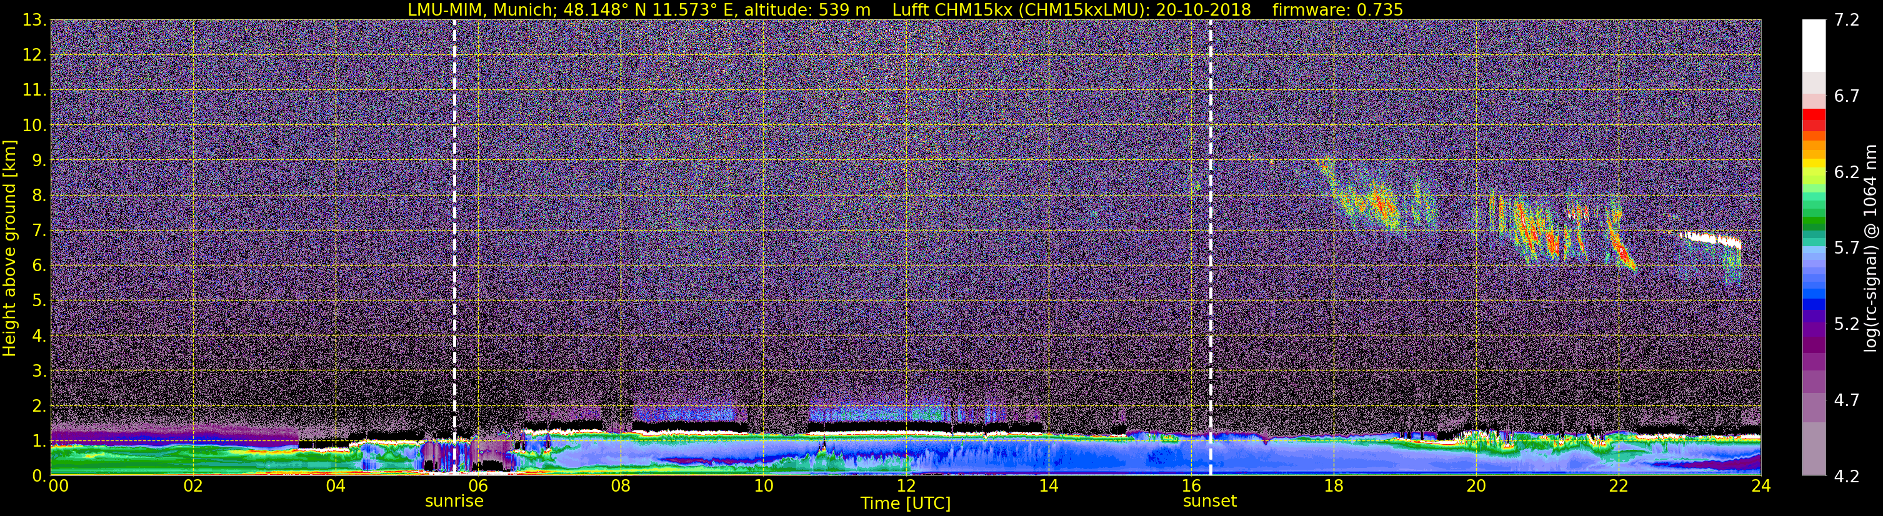Click colorbar label '6.2'
The image size is (1883, 516).
[1847, 172]
